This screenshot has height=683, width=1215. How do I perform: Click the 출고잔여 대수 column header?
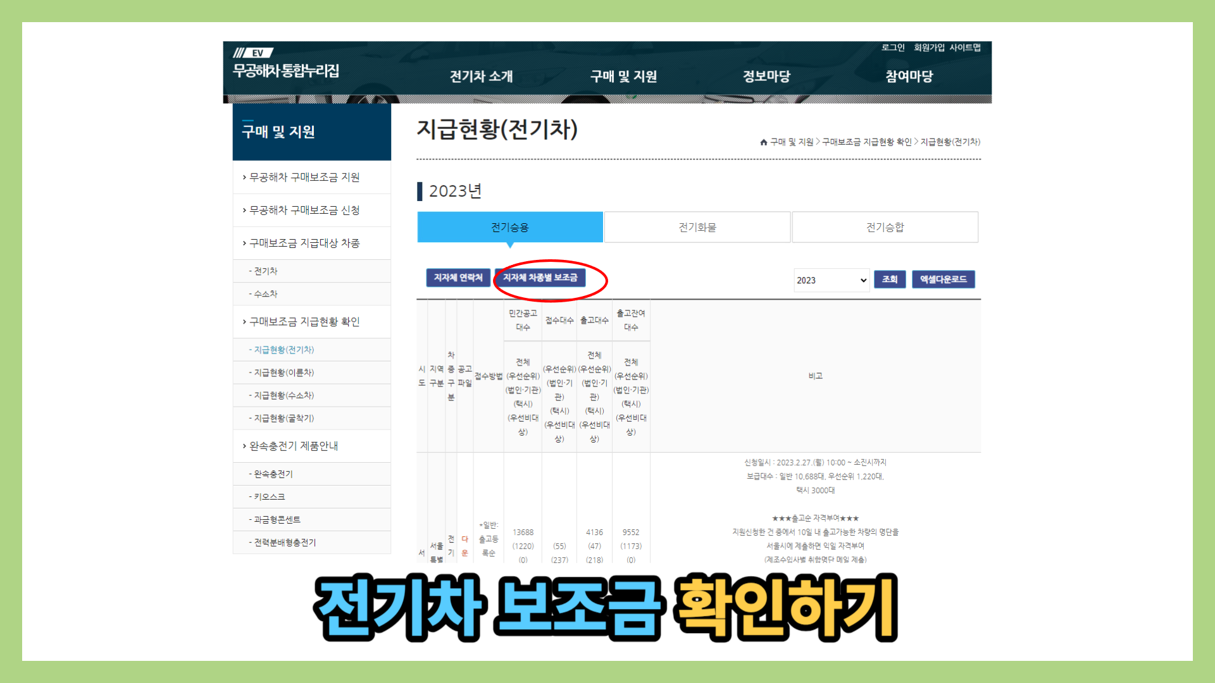tap(631, 320)
